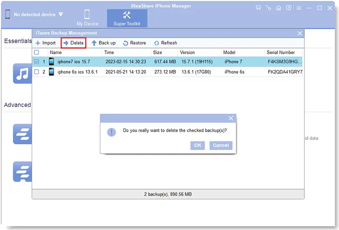339x230 pixels.
Task: Click the 617.44 MB size cell
Action: click(165, 62)
